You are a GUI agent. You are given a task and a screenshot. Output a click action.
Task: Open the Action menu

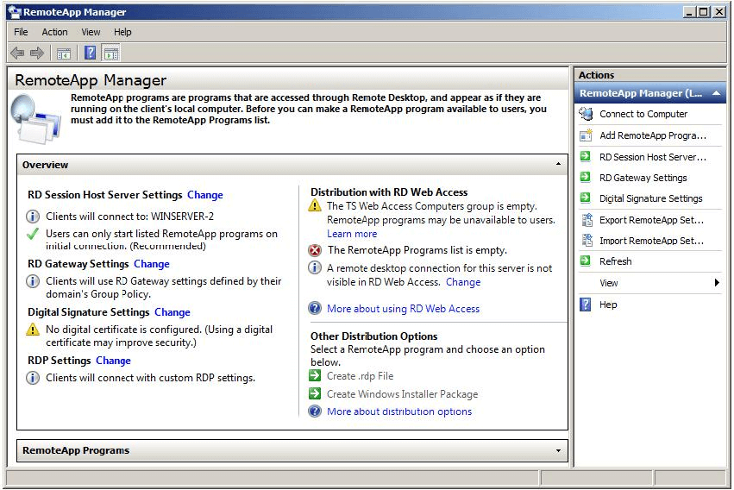point(54,32)
